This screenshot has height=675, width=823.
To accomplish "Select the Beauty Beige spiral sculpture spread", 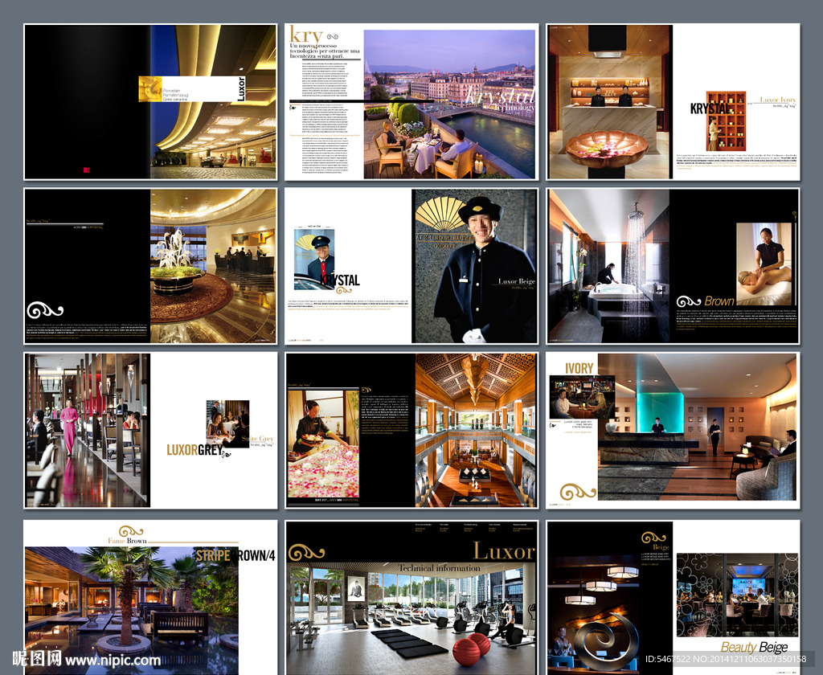I will [673, 597].
